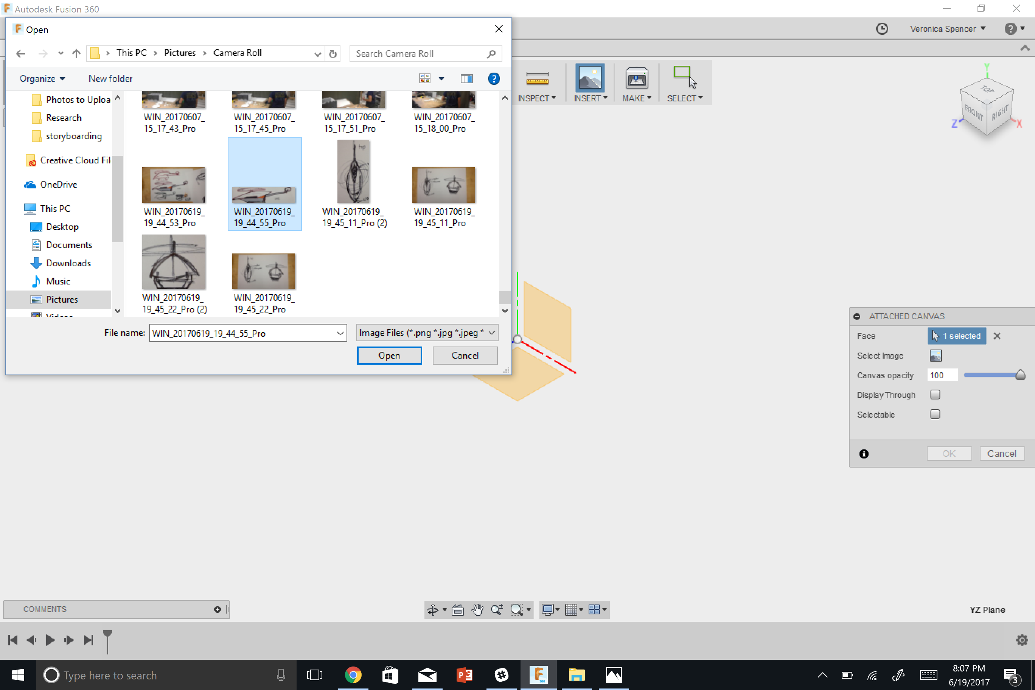Screen dimensions: 1035x690
Task: Click the attached canvas info icon
Action: [864, 454]
